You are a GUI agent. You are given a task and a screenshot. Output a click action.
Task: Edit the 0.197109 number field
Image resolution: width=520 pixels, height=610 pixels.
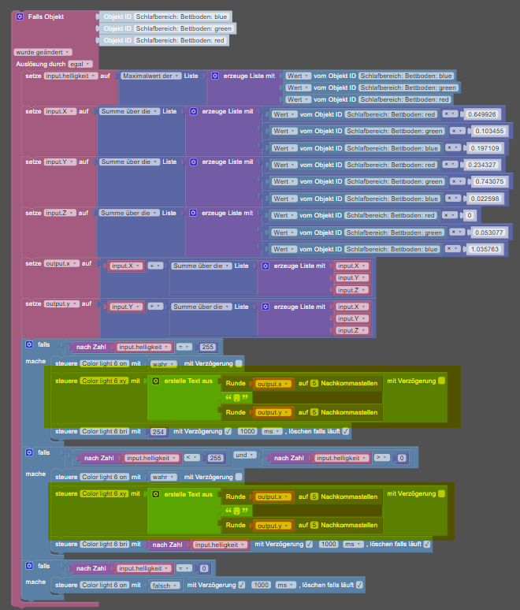point(485,148)
